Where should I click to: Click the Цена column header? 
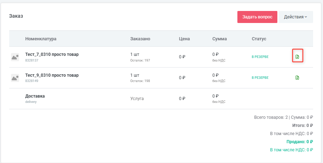click(184, 39)
